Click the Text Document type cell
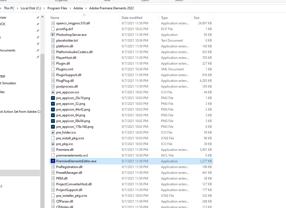This screenshot has width=286, height=208. tap(172, 41)
